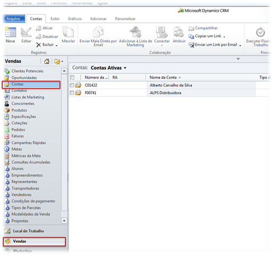Click the Arquivo ribbon tab
This screenshot has height=255, width=273.
14,19
